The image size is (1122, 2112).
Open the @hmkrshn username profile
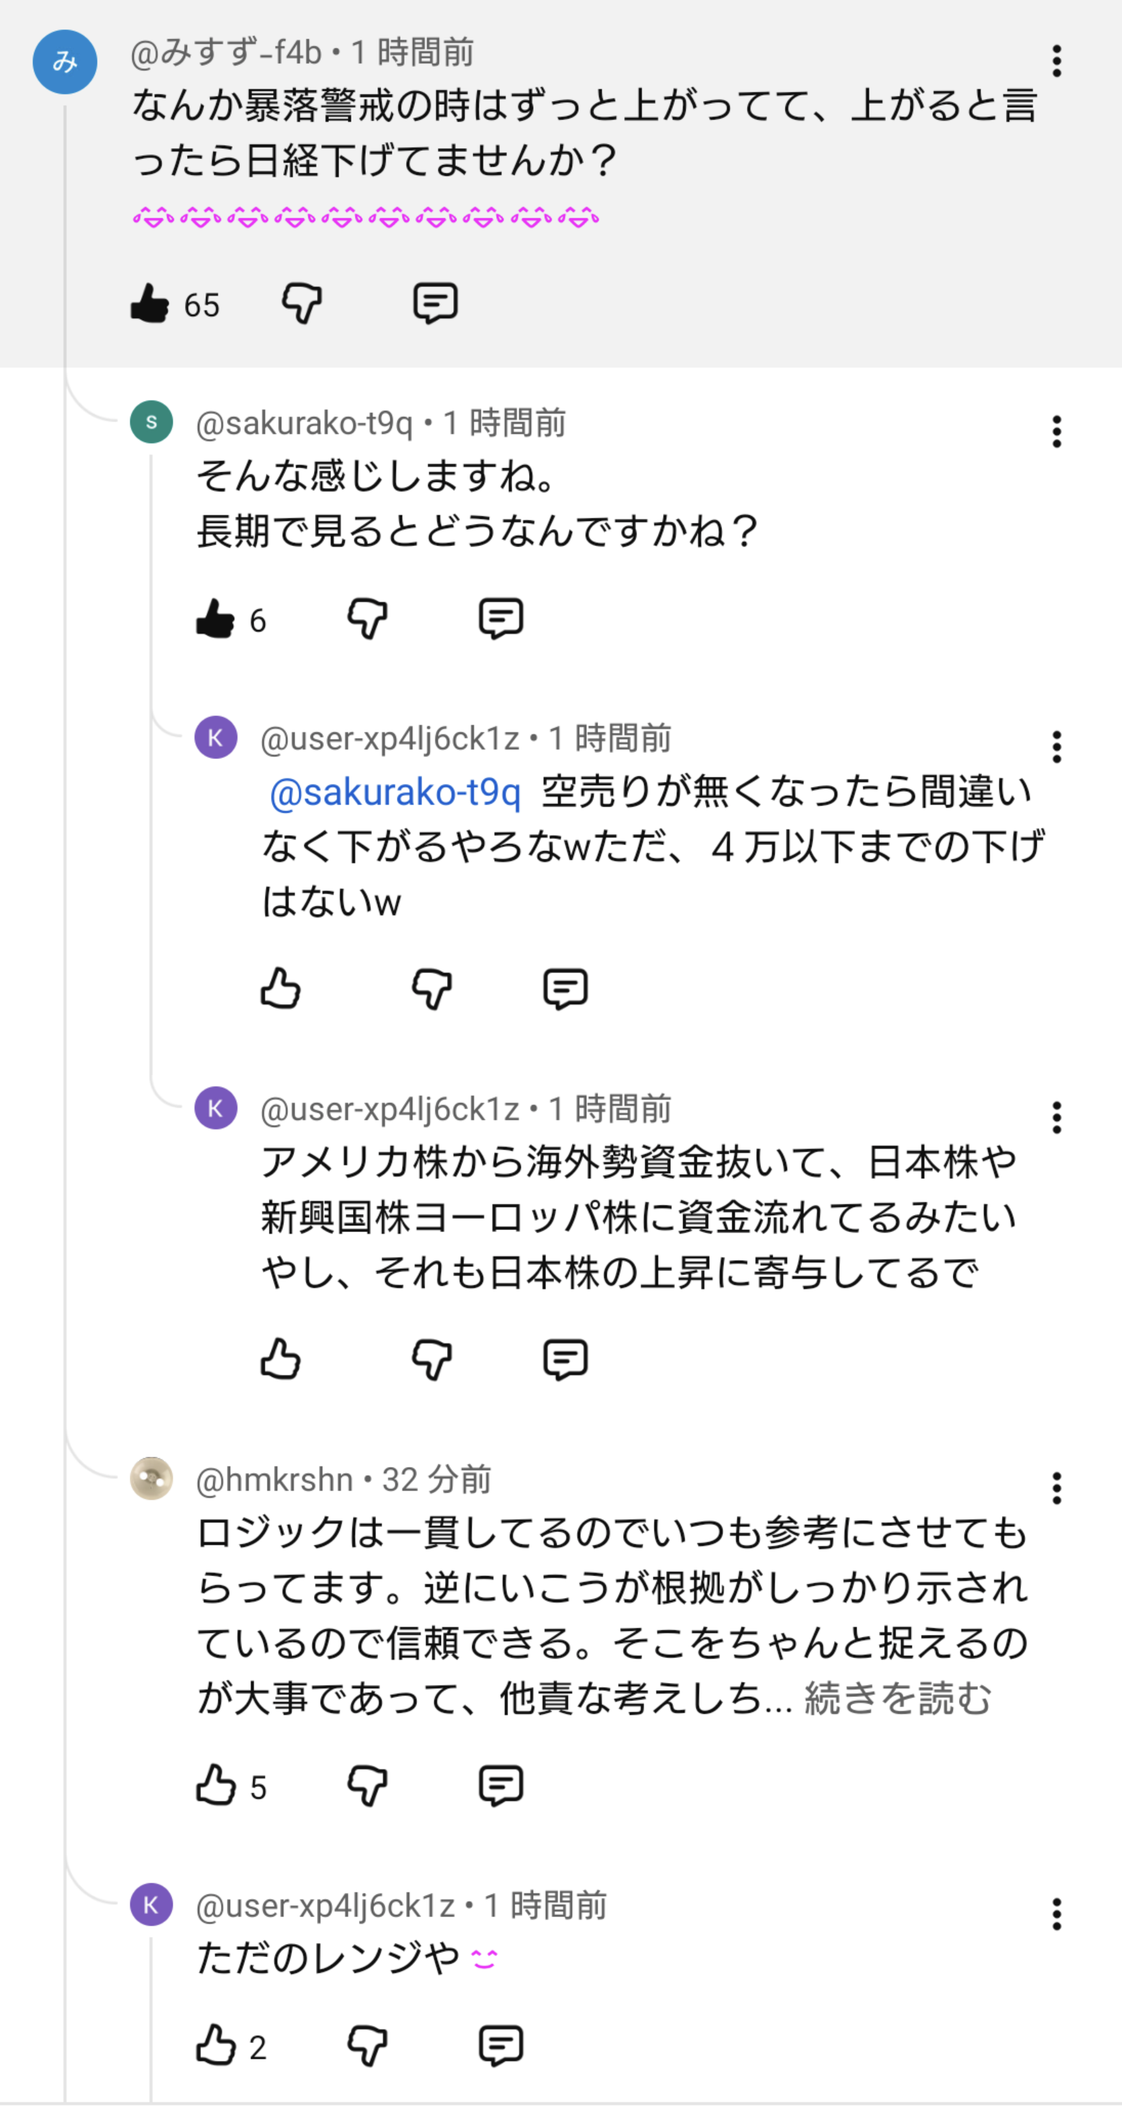click(x=274, y=1480)
